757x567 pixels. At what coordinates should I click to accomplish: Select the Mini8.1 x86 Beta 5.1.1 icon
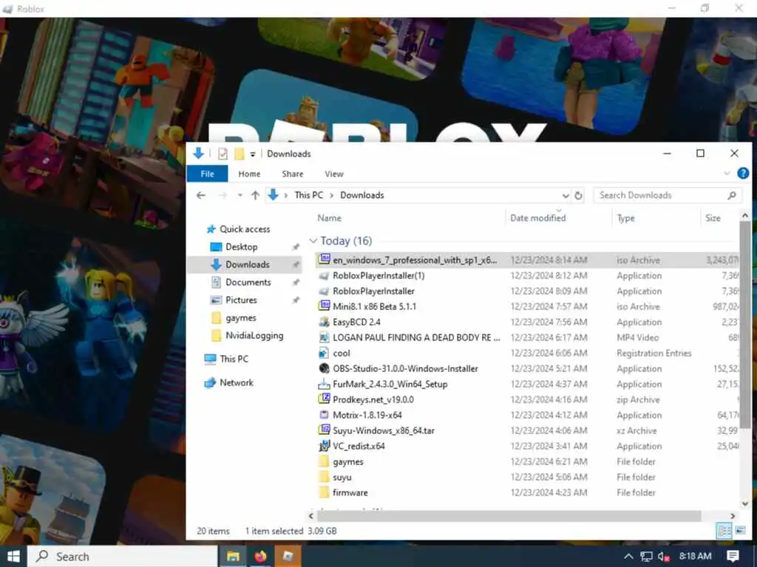(324, 306)
